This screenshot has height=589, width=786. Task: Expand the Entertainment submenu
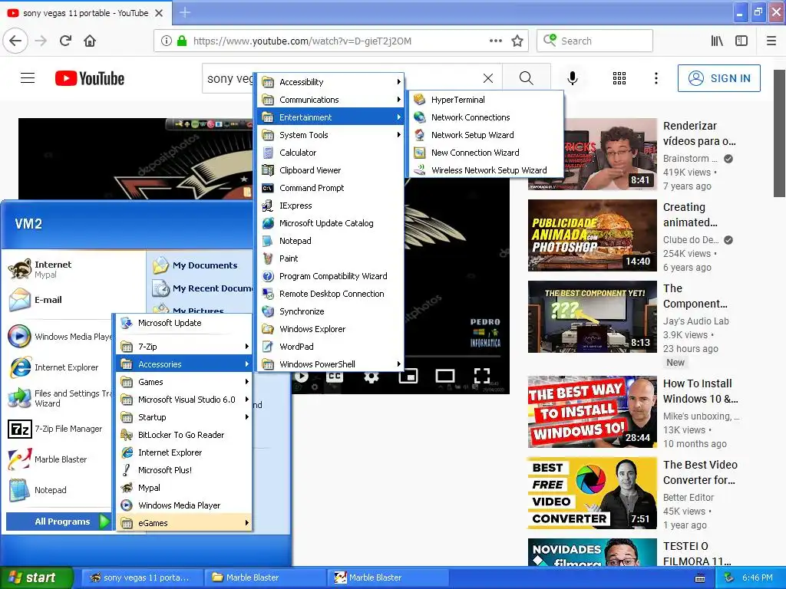pyautogui.click(x=331, y=117)
